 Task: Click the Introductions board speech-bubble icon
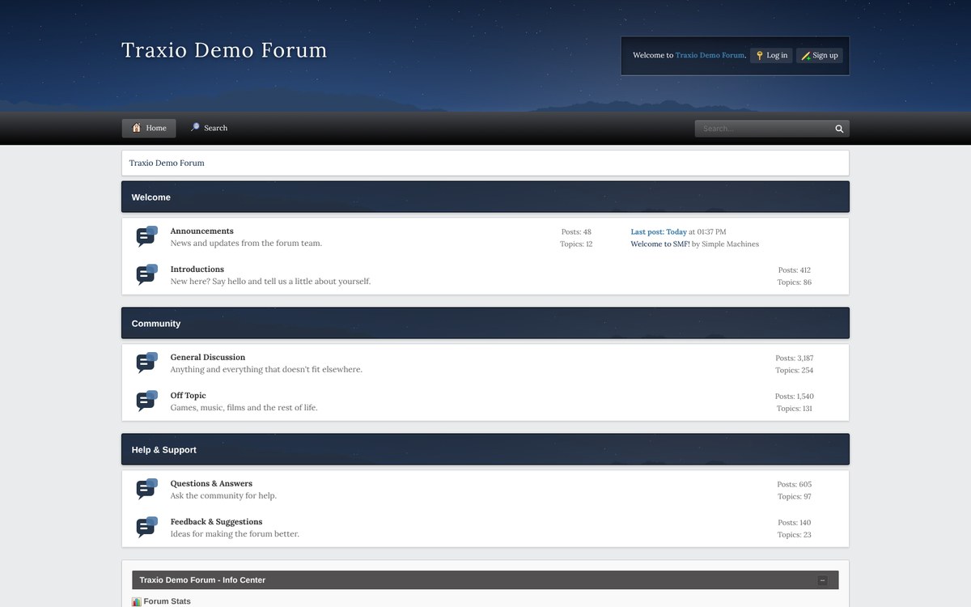point(146,274)
